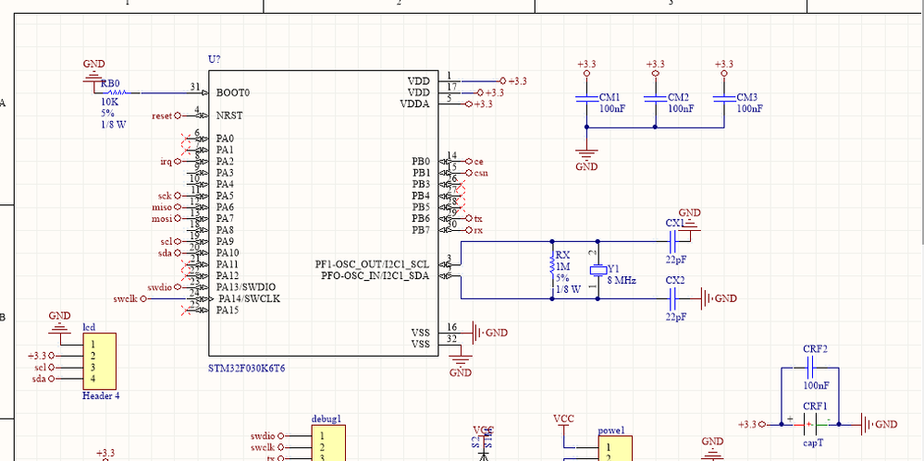Click the csn net port at PB1

pyautogui.click(x=476, y=173)
